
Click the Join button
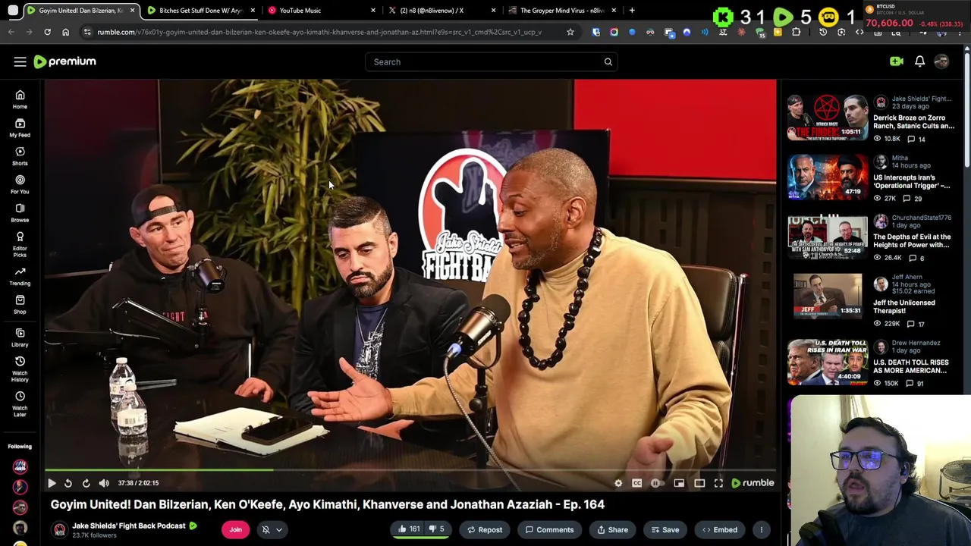(x=235, y=530)
